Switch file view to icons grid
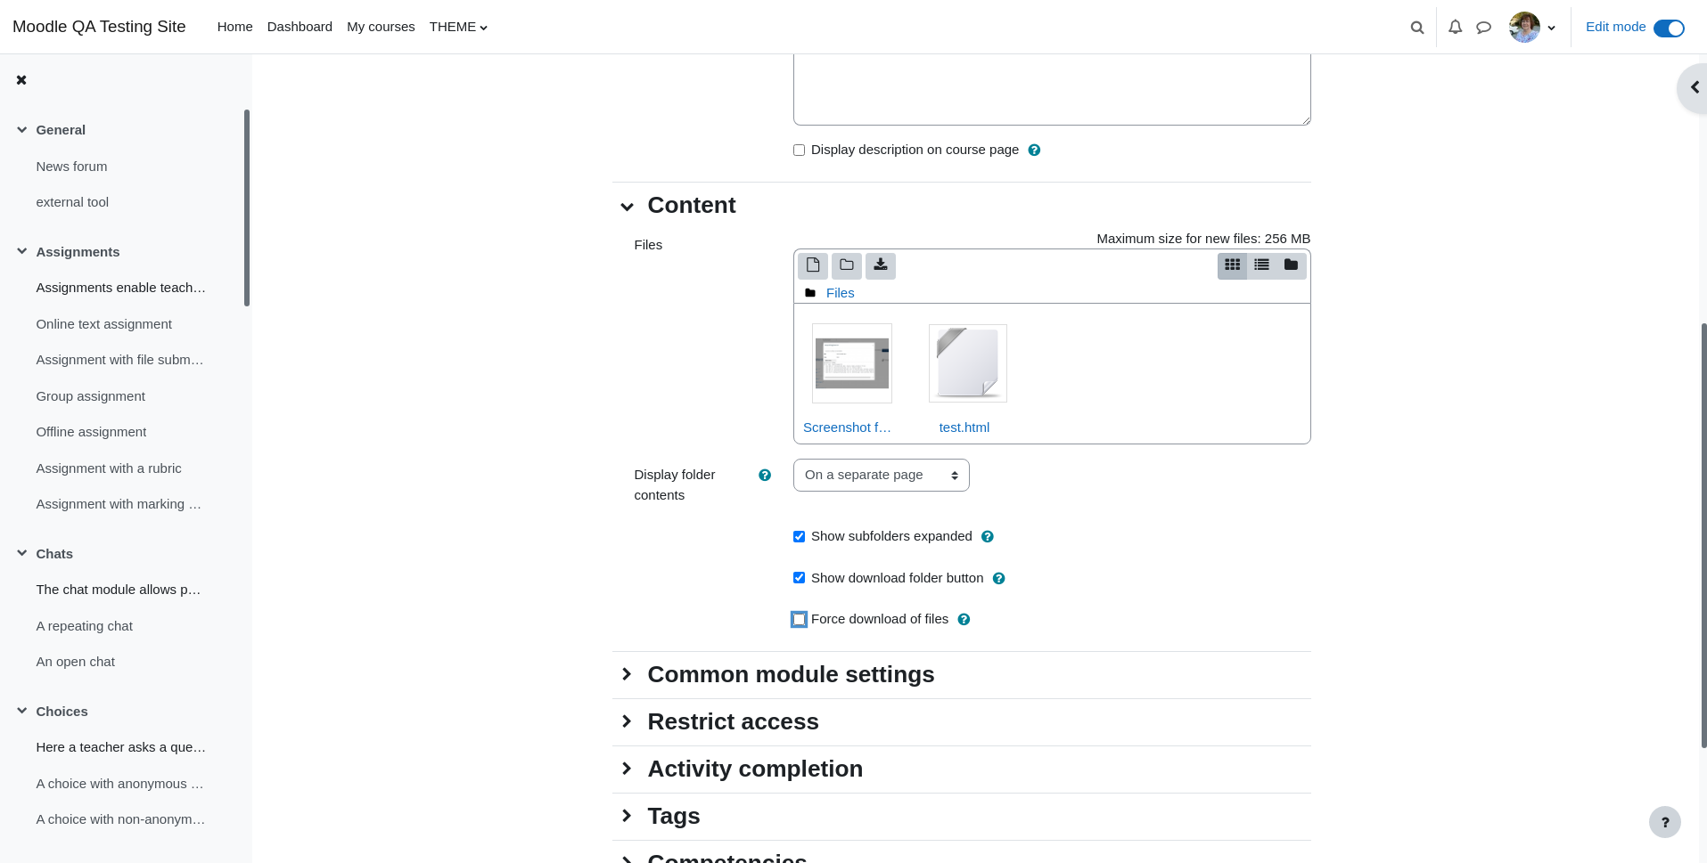Viewport: 1707px width, 863px height. click(1232, 265)
